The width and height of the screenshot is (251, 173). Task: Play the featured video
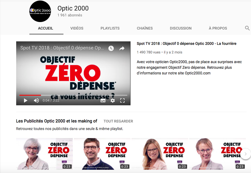pos(25,100)
